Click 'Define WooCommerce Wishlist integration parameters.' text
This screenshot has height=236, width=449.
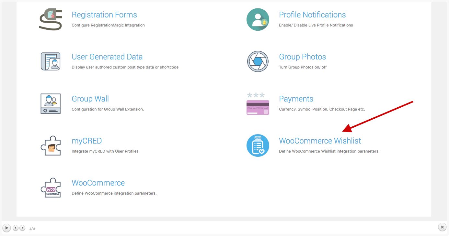pos(329,151)
